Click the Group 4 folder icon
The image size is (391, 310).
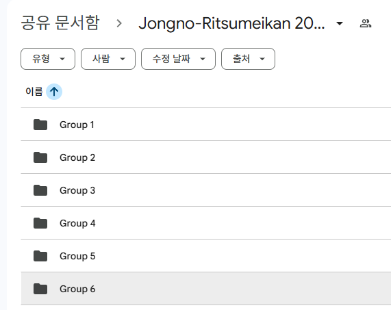tap(40, 223)
